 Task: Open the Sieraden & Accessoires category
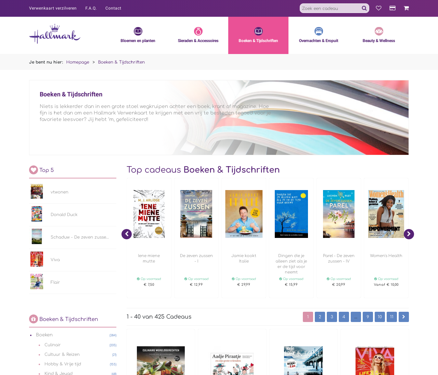tap(198, 36)
